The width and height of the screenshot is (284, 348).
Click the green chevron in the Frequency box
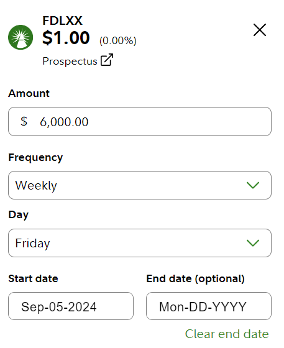(x=253, y=185)
